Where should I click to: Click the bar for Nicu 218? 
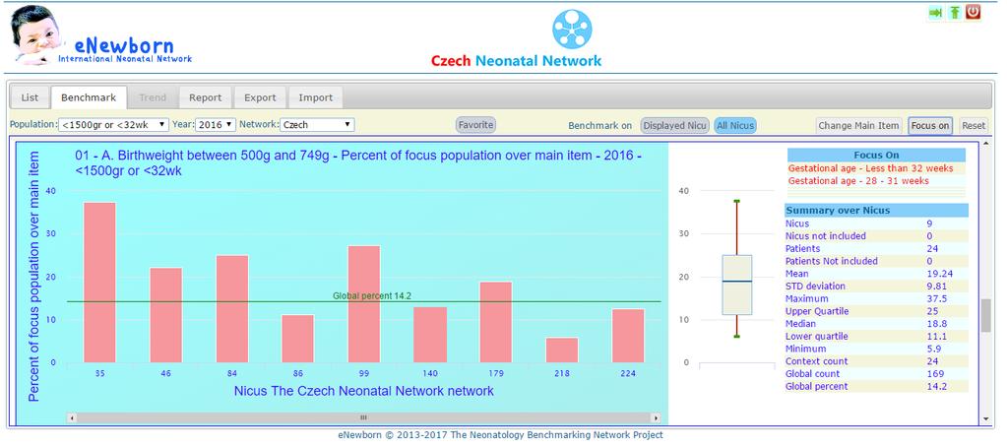(x=562, y=351)
